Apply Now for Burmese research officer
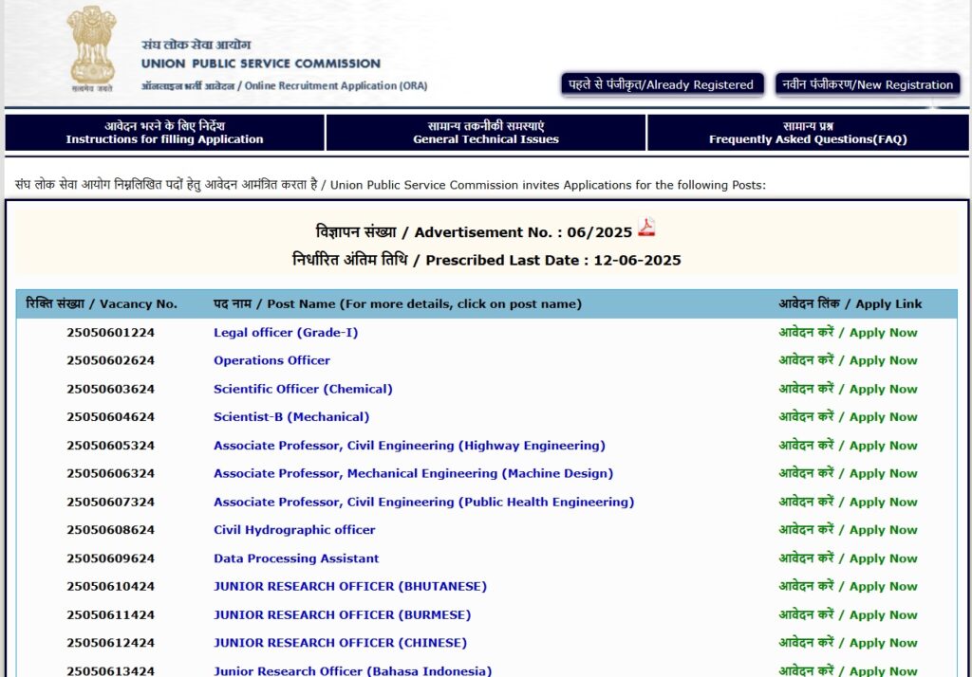972x677 pixels. point(848,615)
